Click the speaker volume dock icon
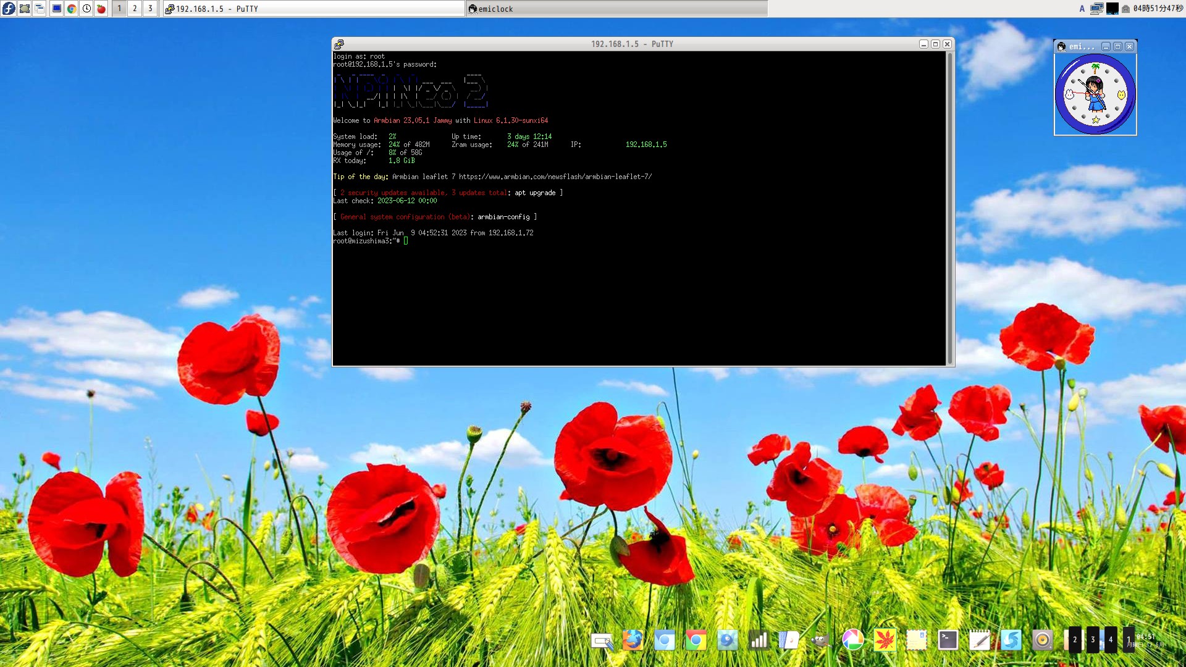1186x667 pixels. [1042, 640]
